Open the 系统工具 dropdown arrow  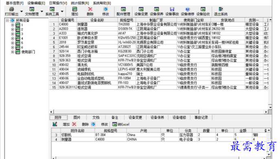click(x=62, y=11)
